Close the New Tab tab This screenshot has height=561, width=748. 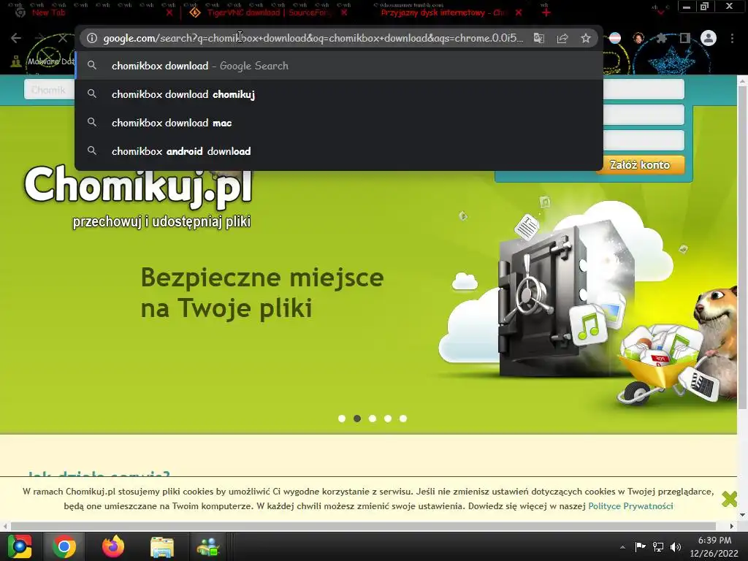click(169, 13)
